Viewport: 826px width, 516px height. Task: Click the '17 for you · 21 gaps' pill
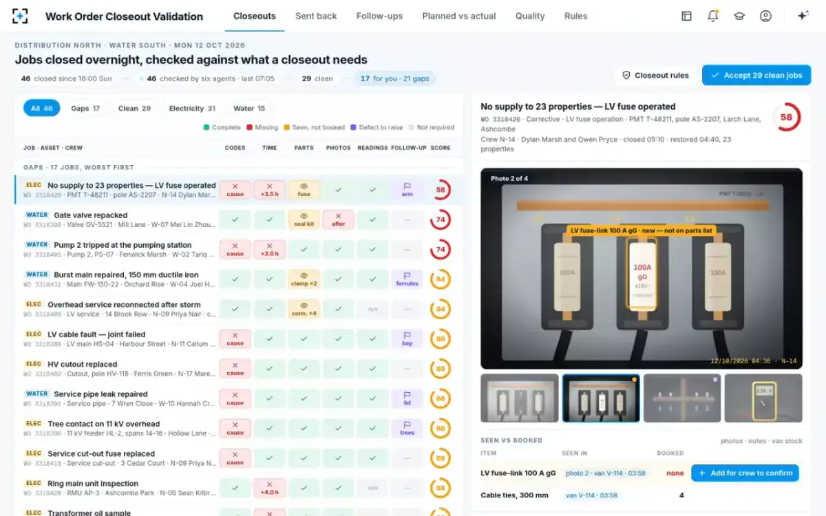click(x=395, y=78)
